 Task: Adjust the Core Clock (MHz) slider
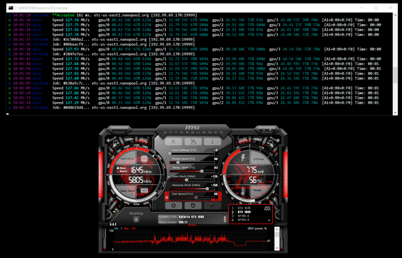[x=192, y=180]
